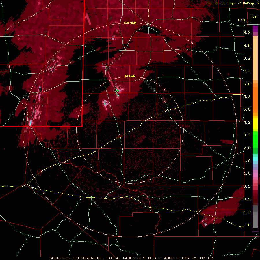Click the 6.6 legend value
Image resolution: width=260 pixels, height=260 pixels.
247,84
